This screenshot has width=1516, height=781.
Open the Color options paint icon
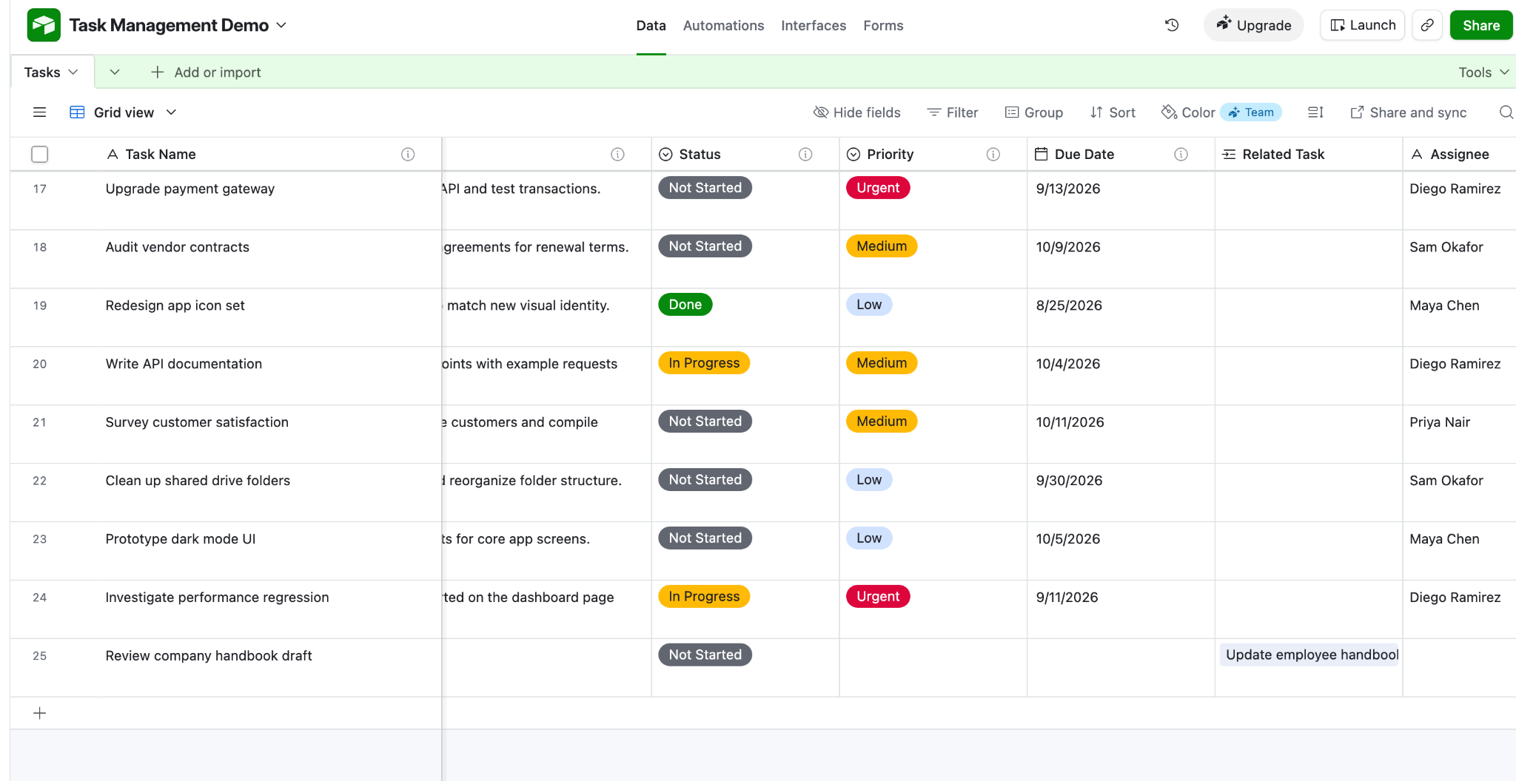pos(1169,112)
